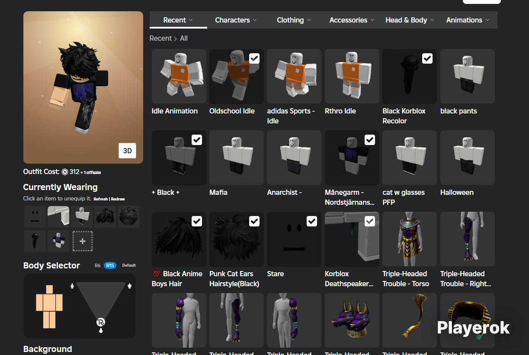The height and width of the screenshot is (355, 529).
Task: Unequip the Stare face in Currently Wearing
Action: tap(35, 216)
